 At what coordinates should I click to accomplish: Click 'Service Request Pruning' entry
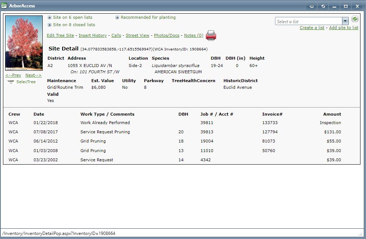pyautogui.click(x=105, y=132)
